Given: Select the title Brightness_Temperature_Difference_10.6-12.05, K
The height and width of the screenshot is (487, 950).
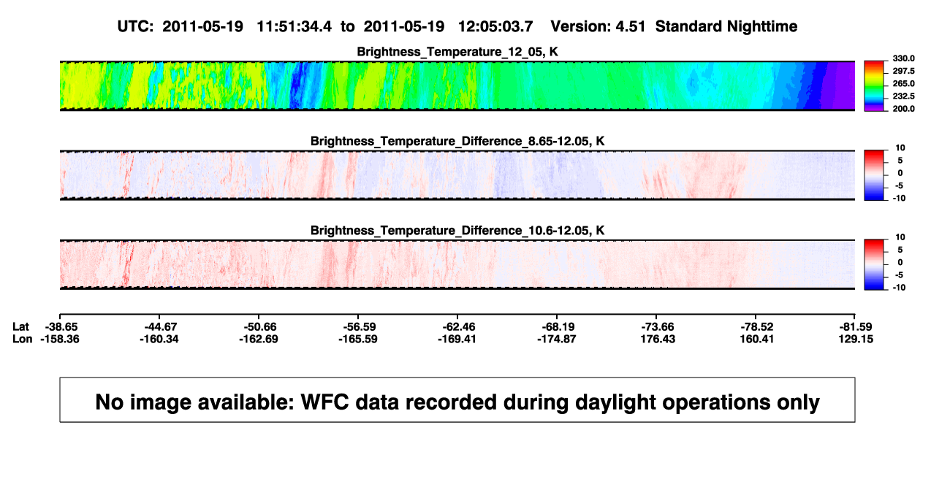Looking at the screenshot, I should (x=457, y=231).
